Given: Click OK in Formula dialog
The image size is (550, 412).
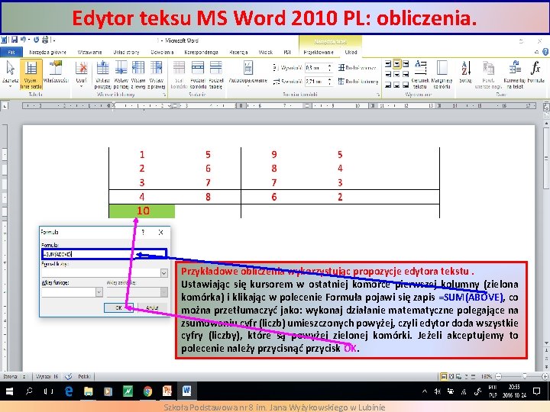Looking at the screenshot, I should 118,307.
